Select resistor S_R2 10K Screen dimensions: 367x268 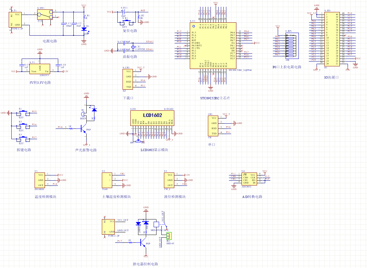point(139,17)
